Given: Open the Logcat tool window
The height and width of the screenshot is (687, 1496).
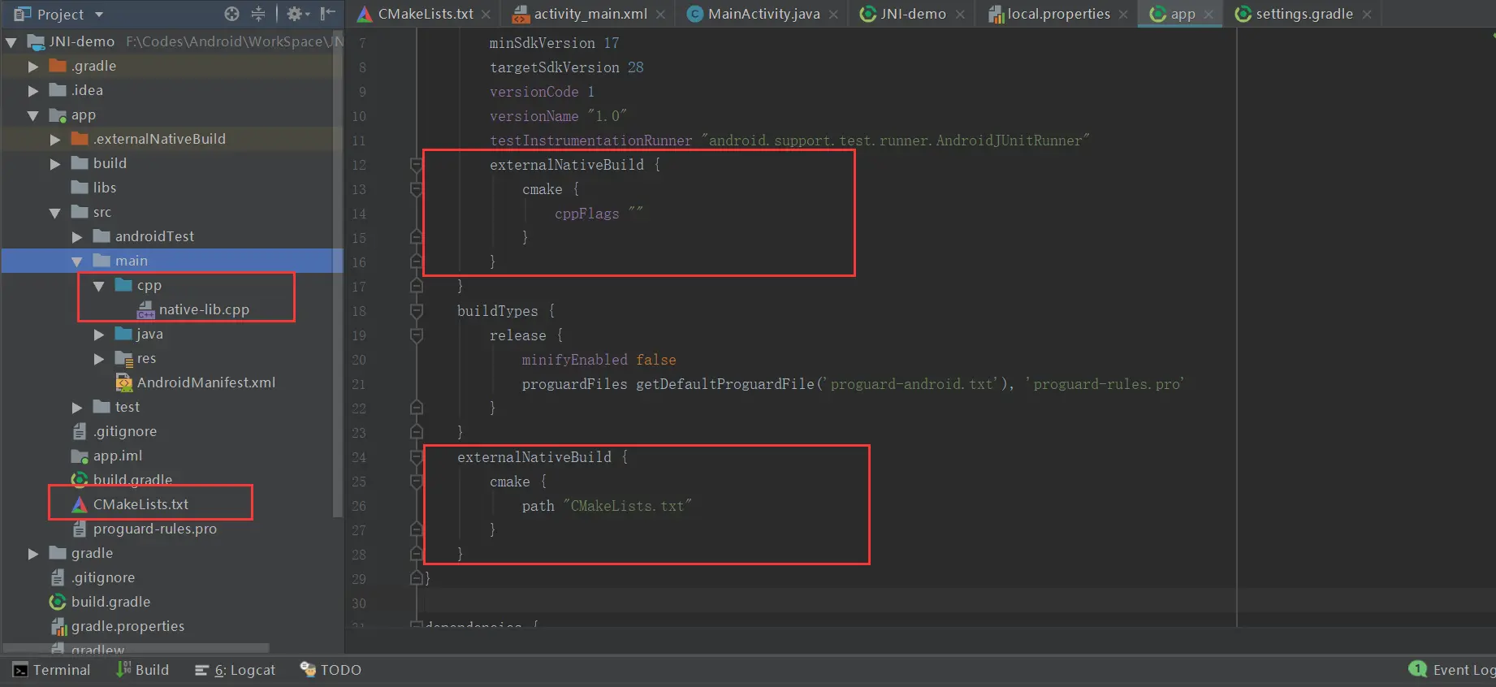Looking at the screenshot, I should click(x=236, y=670).
